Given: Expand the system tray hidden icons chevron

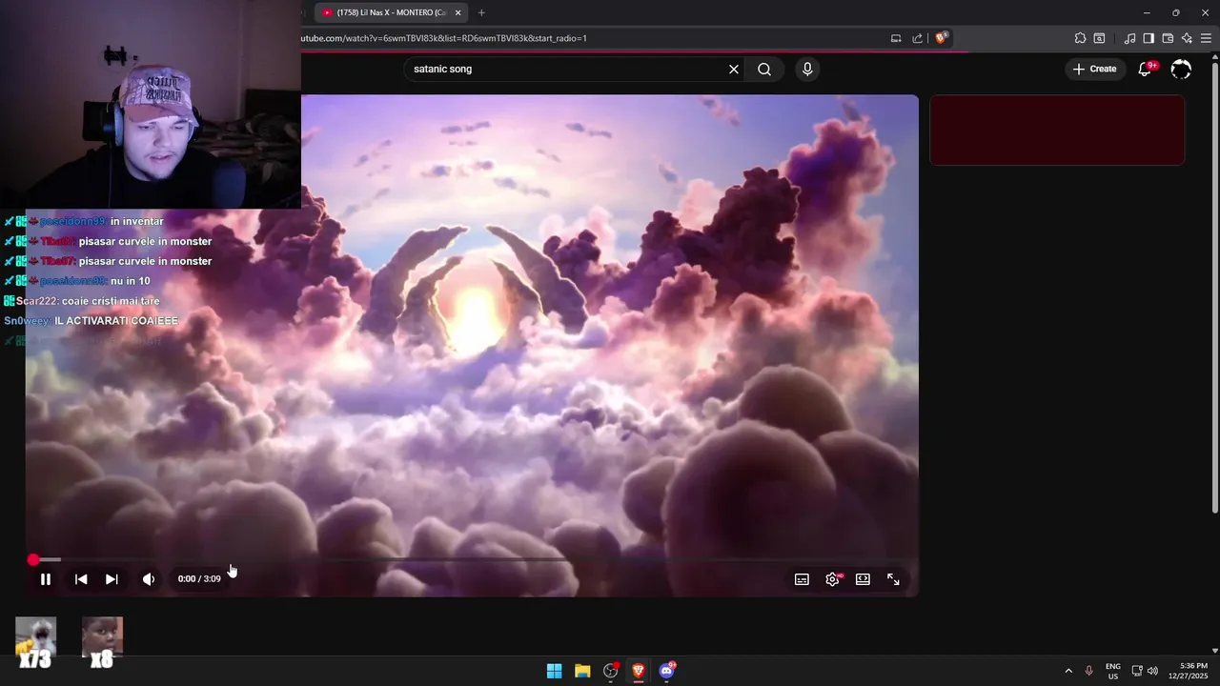Looking at the screenshot, I should (1067, 671).
